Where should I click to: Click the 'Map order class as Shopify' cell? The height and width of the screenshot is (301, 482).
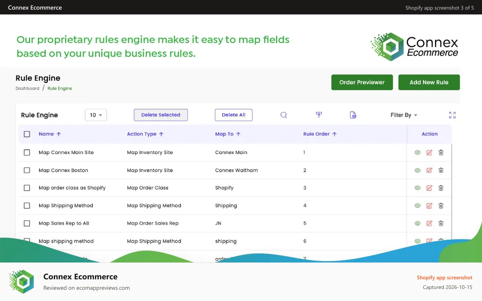tap(72, 188)
